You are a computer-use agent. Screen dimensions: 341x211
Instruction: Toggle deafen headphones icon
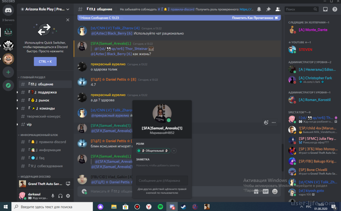[60, 196]
